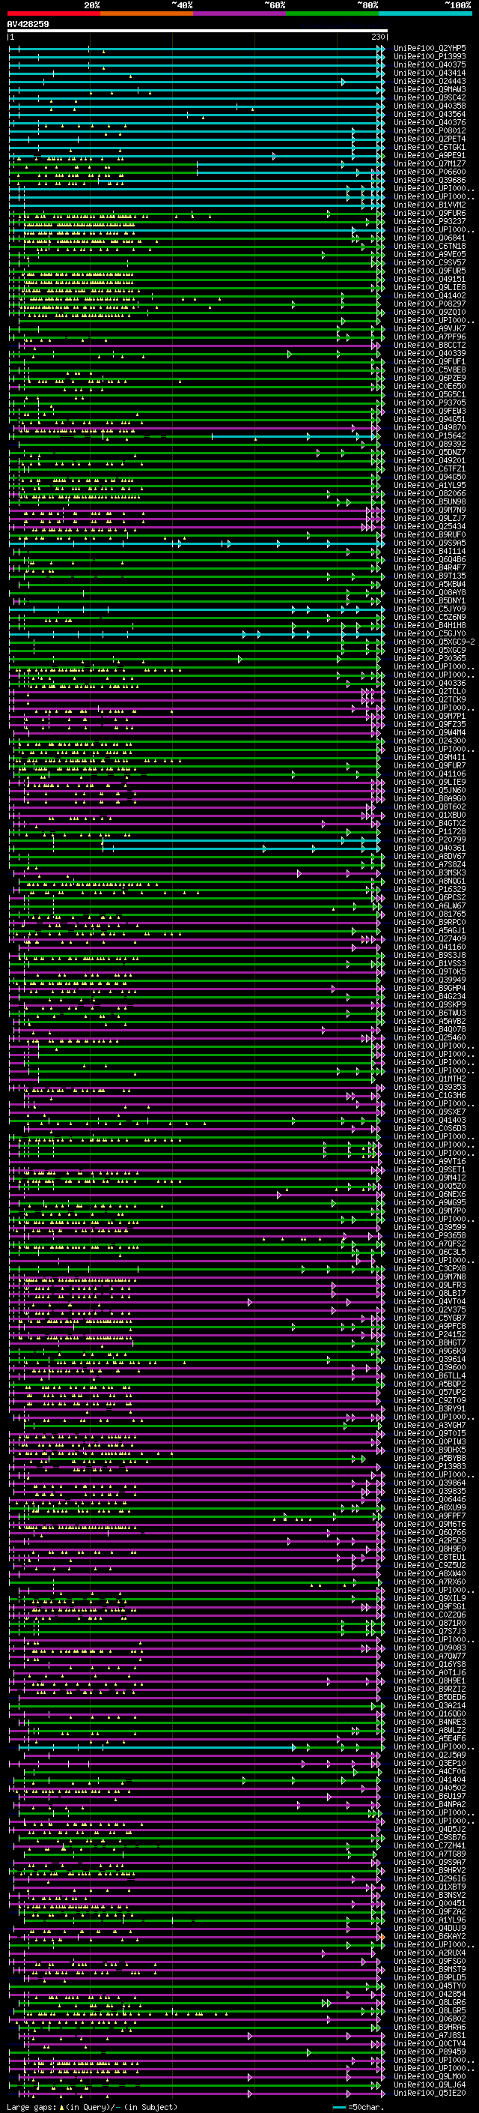Click the Large gaps legend text
Viewport: 479px width, 2113px height.
tap(92, 2107)
